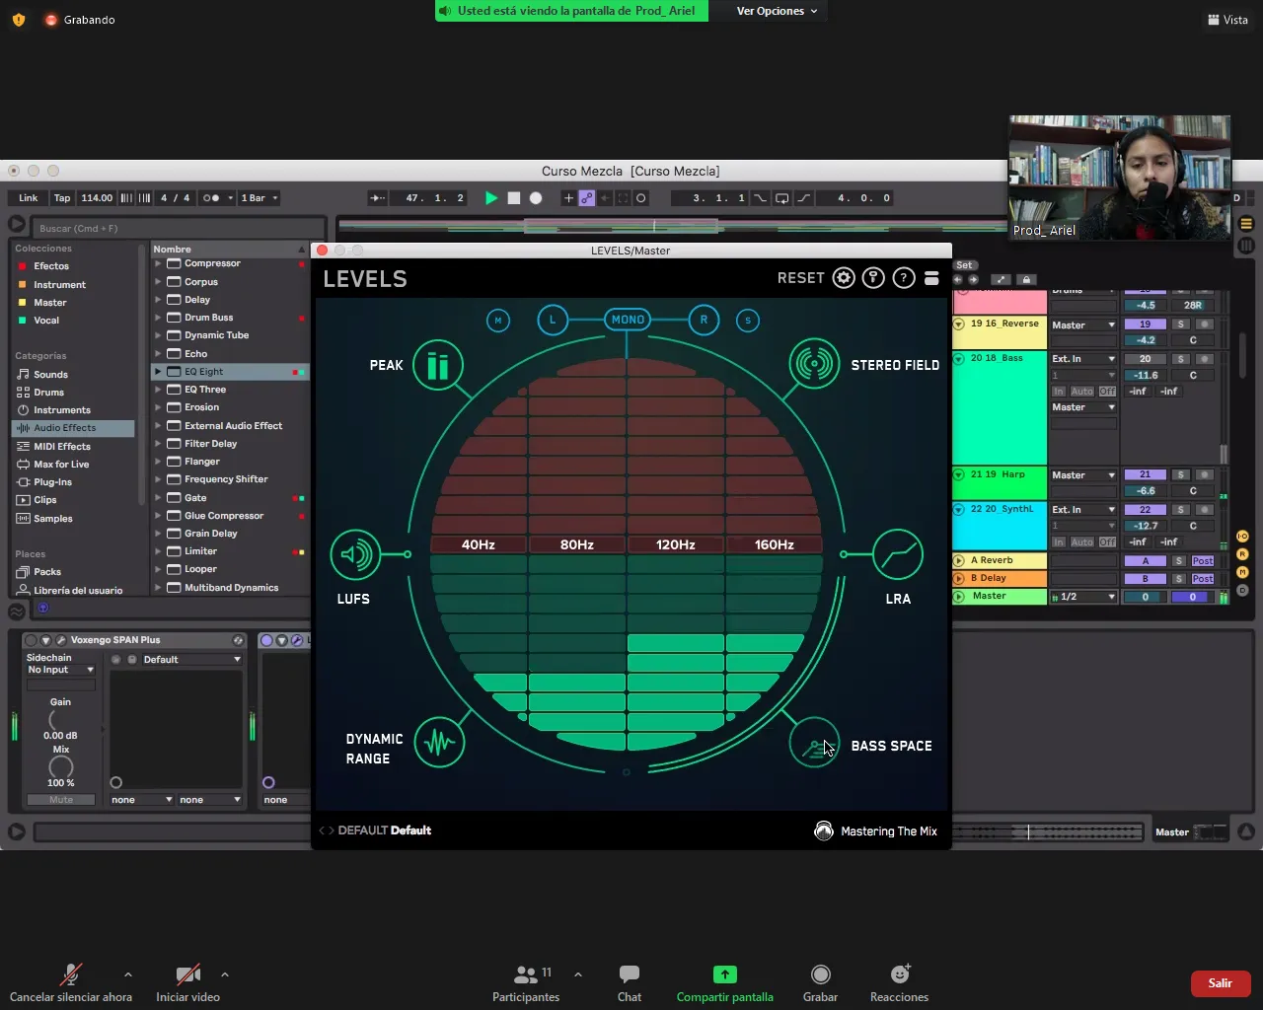Select the Samples category
The width and height of the screenshot is (1263, 1010).
(x=52, y=519)
